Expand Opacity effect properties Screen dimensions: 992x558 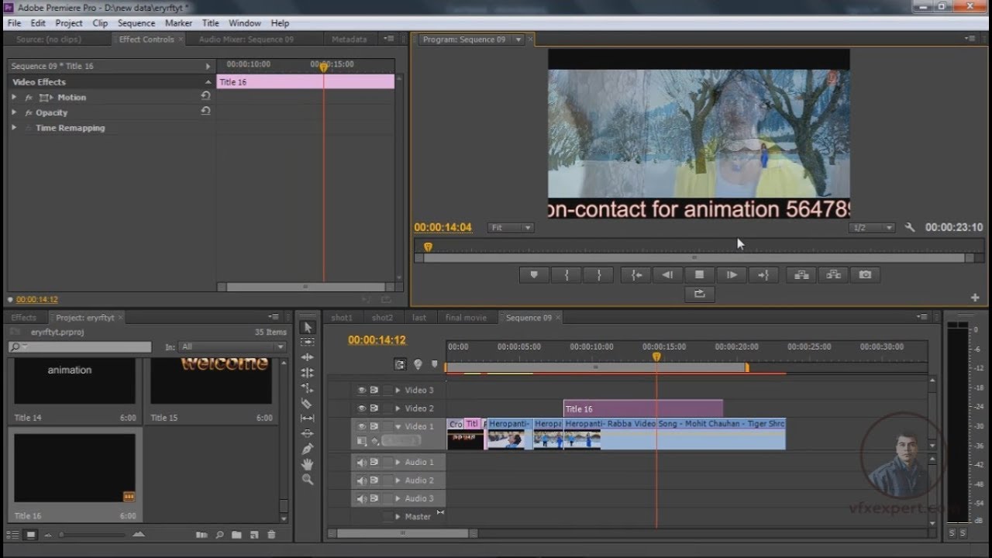(14, 112)
